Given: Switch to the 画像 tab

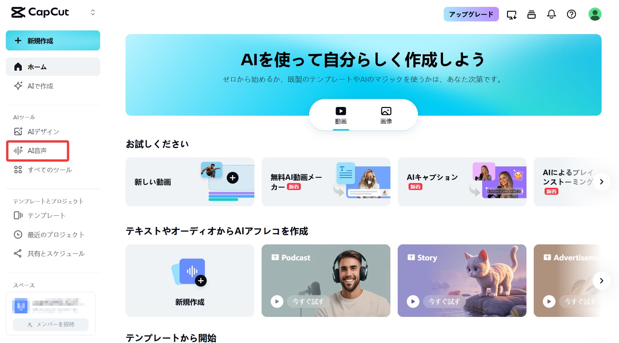Looking at the screenshot, I should tap(386, 115).
